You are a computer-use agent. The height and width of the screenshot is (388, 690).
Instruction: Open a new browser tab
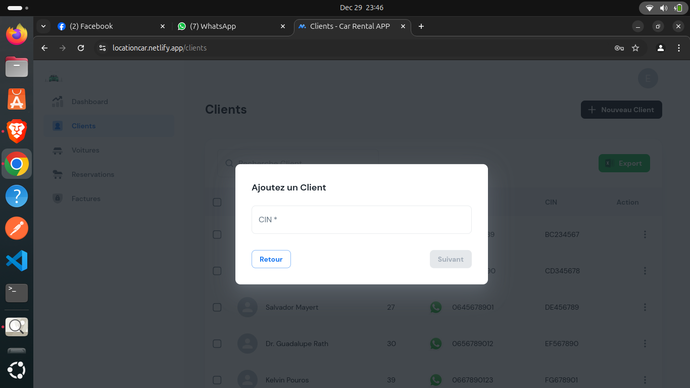421,26
